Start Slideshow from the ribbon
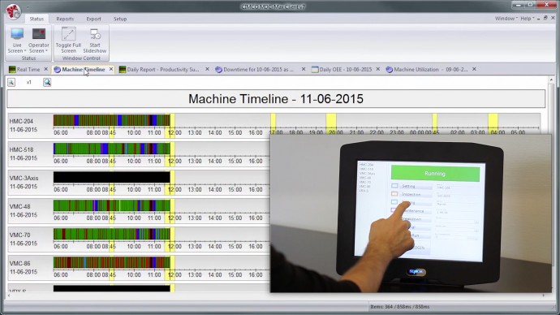This screenshot has height=315, width=560. click(x=95, y=34)
